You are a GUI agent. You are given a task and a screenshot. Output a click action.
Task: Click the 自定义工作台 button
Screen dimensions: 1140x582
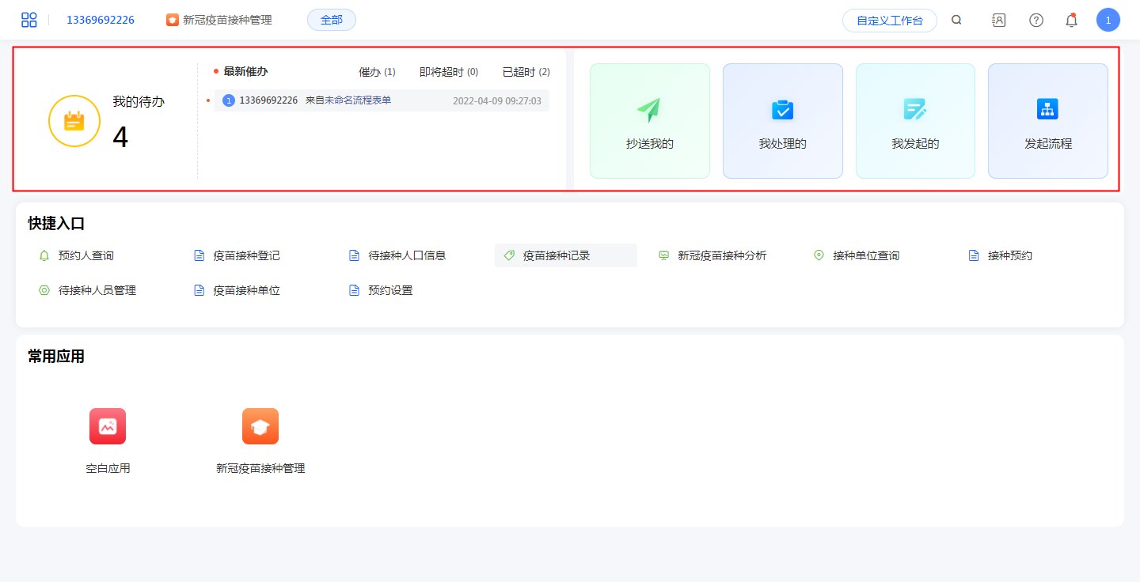click(889, 21)
